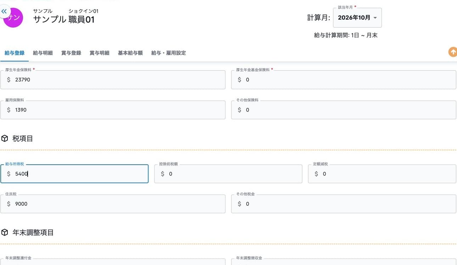Switch to 給与・雇用設定 tab
The image size is (457, 265).
[169, 53]
